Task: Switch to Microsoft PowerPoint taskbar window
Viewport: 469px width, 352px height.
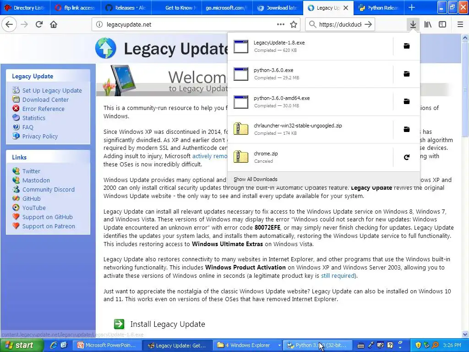Action: tap(108, 345)
